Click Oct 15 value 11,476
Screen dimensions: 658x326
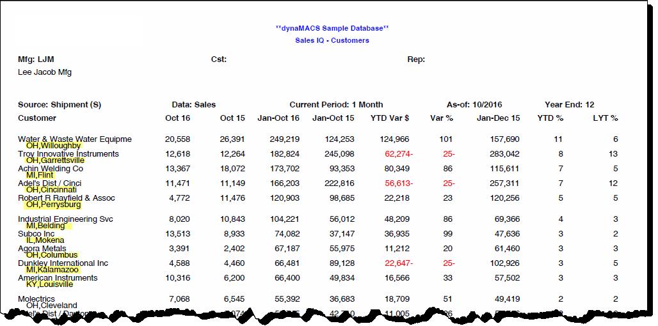(232, 198)
